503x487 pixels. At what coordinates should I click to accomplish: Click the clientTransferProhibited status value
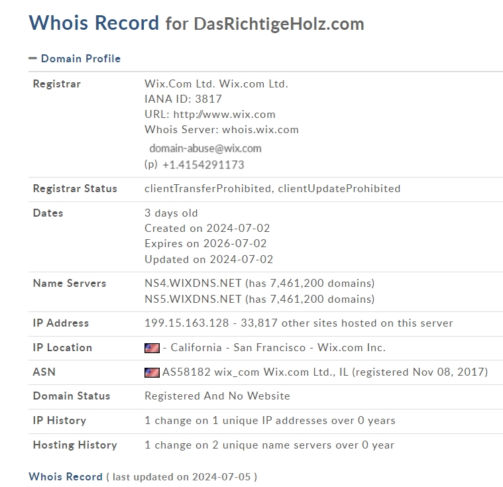(207, 189)
